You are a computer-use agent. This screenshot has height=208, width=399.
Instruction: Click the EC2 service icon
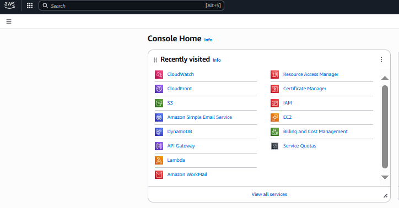click(x=275, y=118)
